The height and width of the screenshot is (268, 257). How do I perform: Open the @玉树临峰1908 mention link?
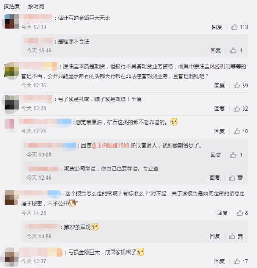pos(111,145)
